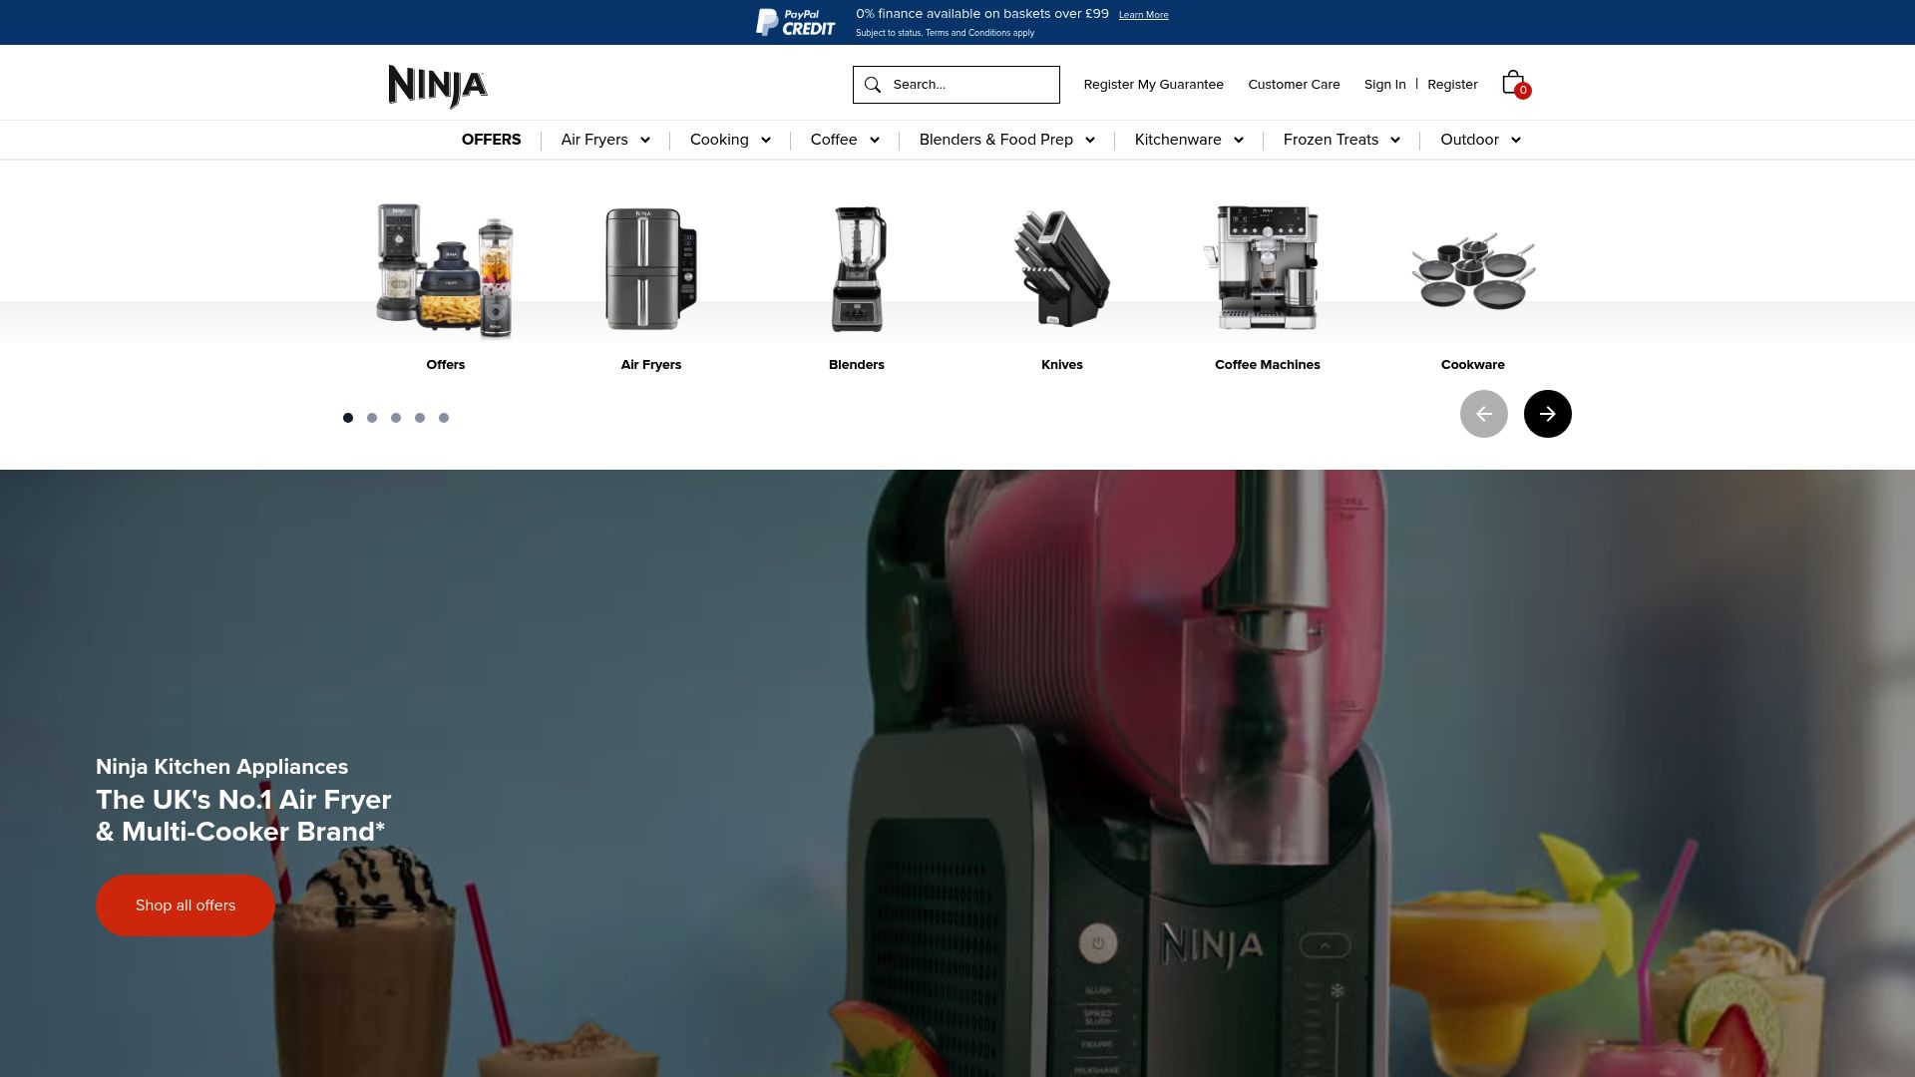Viewport: 1915px width, 1077px height.
Task: Expand the Outdoor menu chevron
Action: click(1516, 141)
